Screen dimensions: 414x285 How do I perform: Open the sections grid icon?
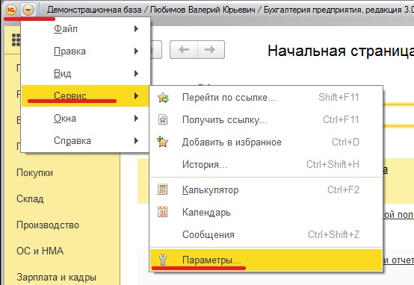[16, 40]
